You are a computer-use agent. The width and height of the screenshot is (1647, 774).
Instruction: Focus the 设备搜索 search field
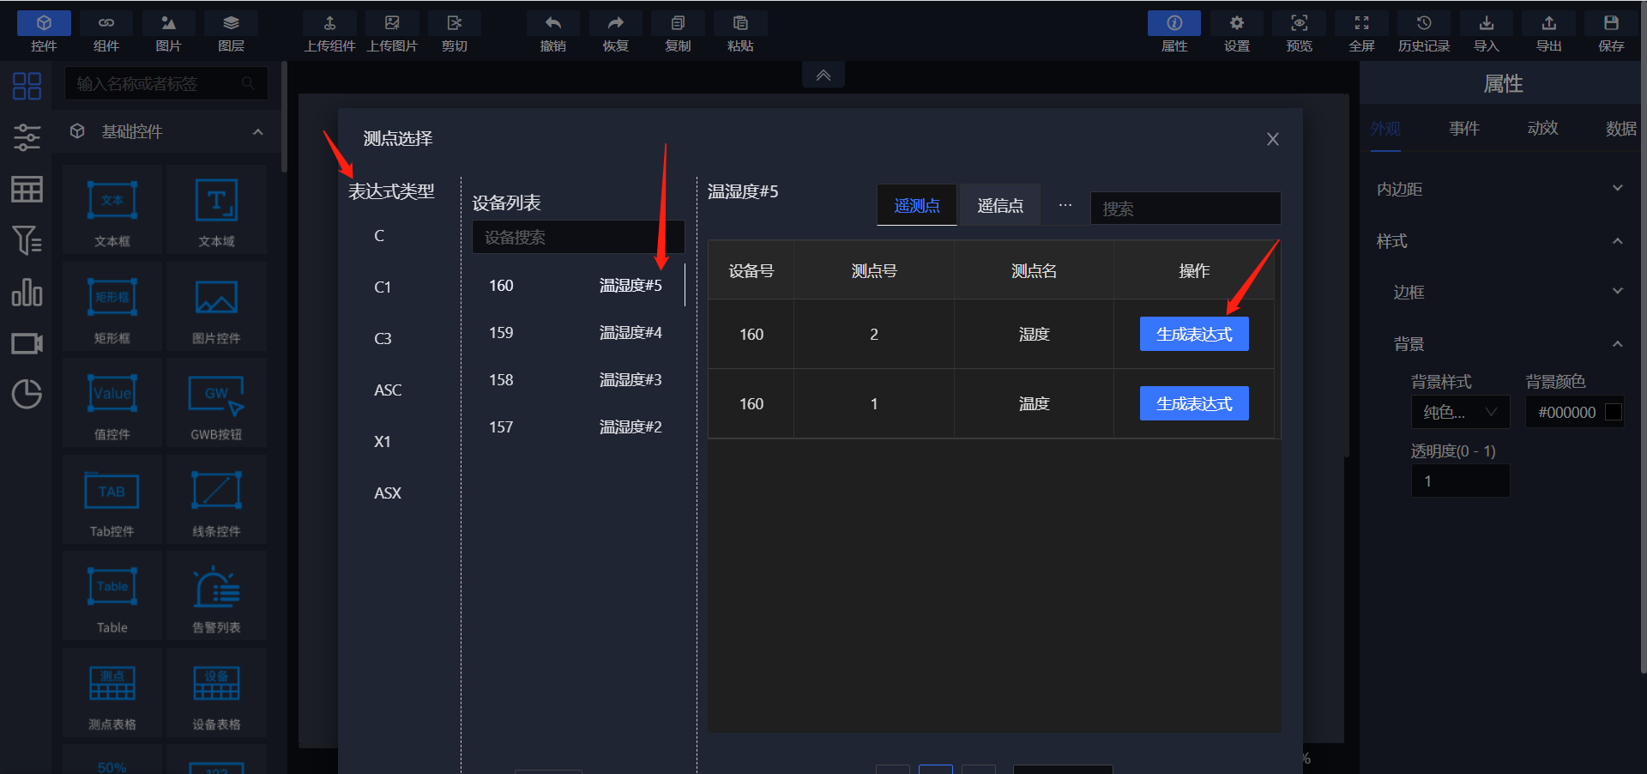[x=577, y=238]
